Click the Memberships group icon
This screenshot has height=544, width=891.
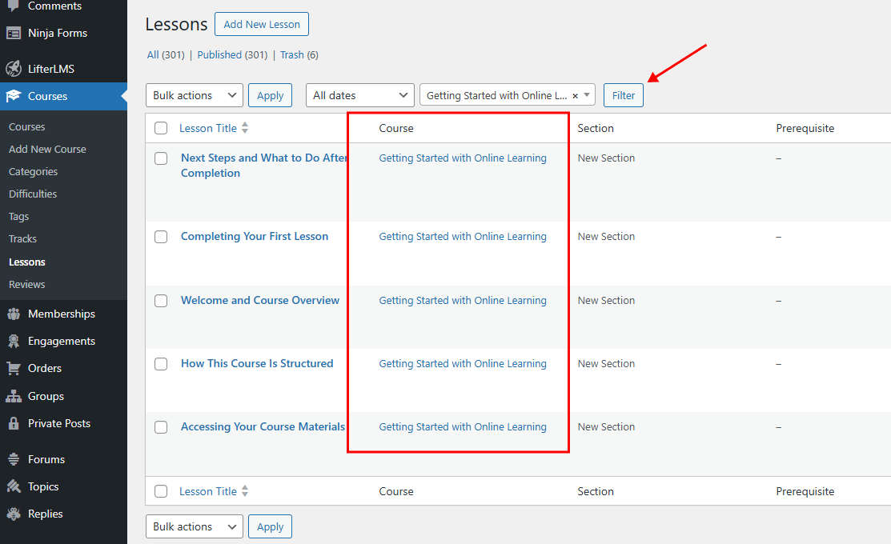(14, 314)
